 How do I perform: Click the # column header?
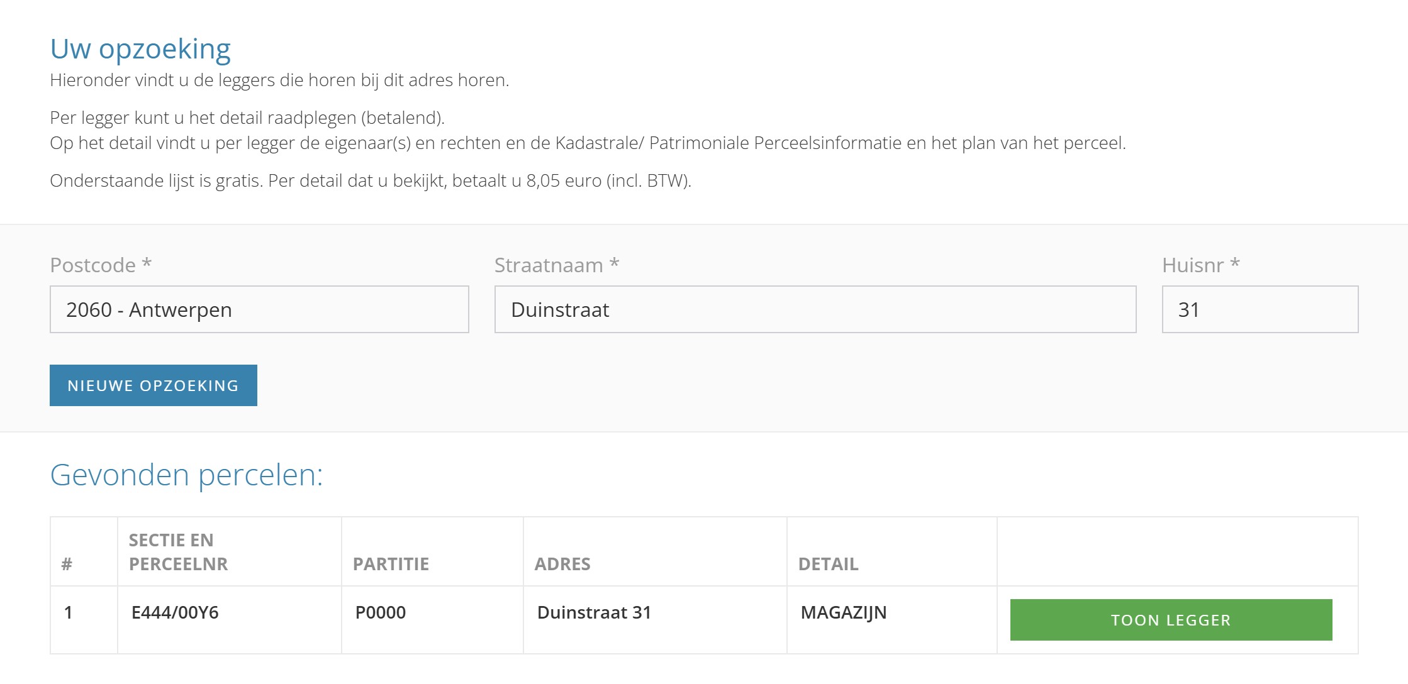(67, 564)
